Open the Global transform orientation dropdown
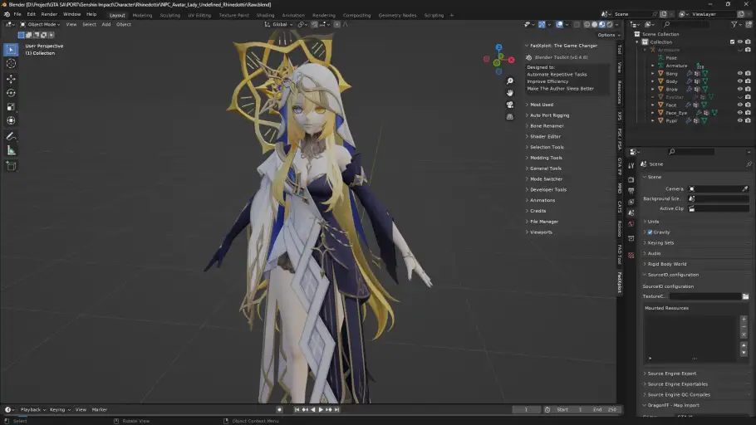 (x=277, y=24)
